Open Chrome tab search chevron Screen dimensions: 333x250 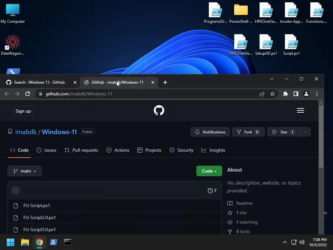[x=272, y=79]
